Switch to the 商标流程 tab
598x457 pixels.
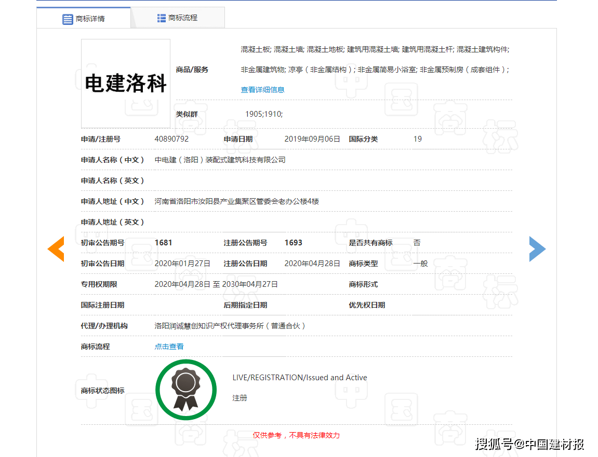(x=178, y=18)
